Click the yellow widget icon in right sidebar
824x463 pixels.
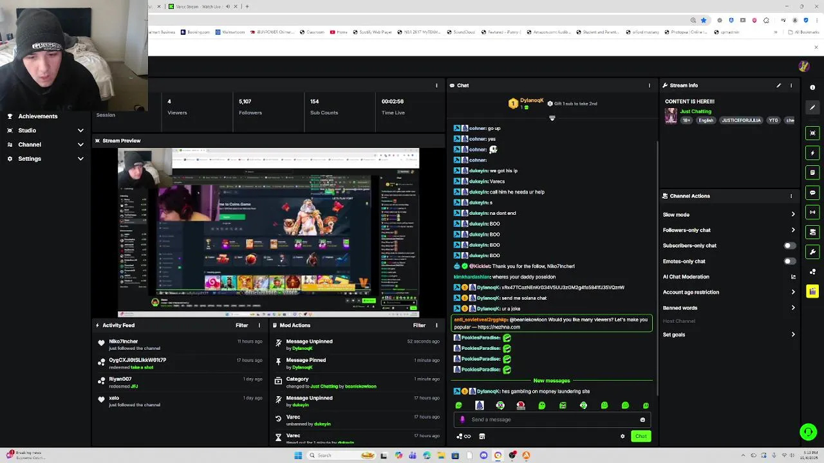812,291
